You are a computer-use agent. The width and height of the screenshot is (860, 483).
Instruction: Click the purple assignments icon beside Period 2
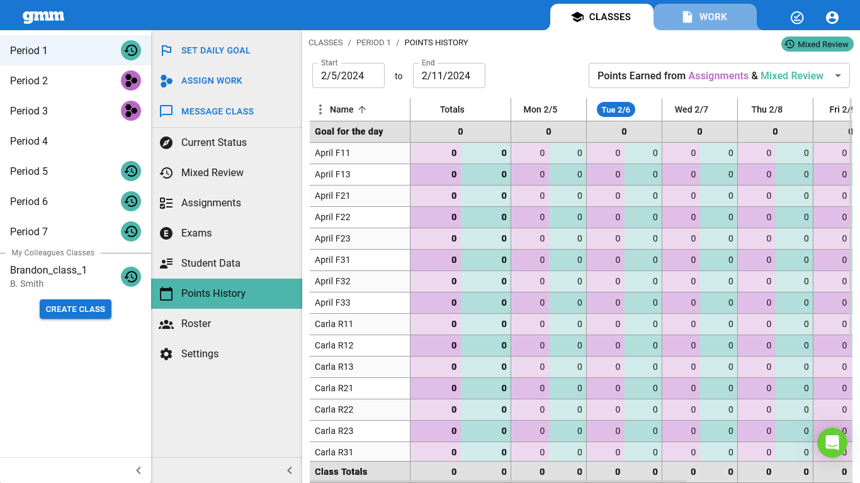(x=131, y=80)
